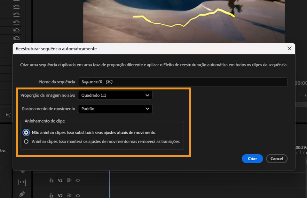Hide the V2 track using its eye icon
Image resolution: width=307 pixels, height=198 pixels.
click(x=78, y=195)
